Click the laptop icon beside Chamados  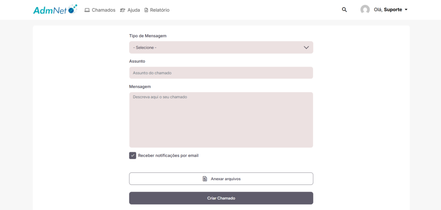(87, 10)
